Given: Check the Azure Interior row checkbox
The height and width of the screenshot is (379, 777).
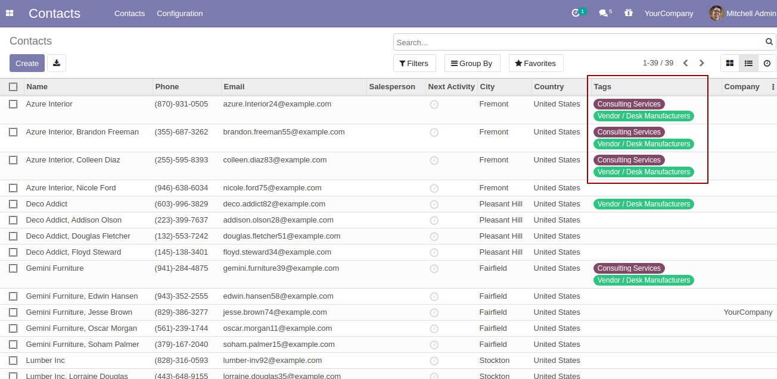Looking at the screenshot, I should (x=13, y=104).
